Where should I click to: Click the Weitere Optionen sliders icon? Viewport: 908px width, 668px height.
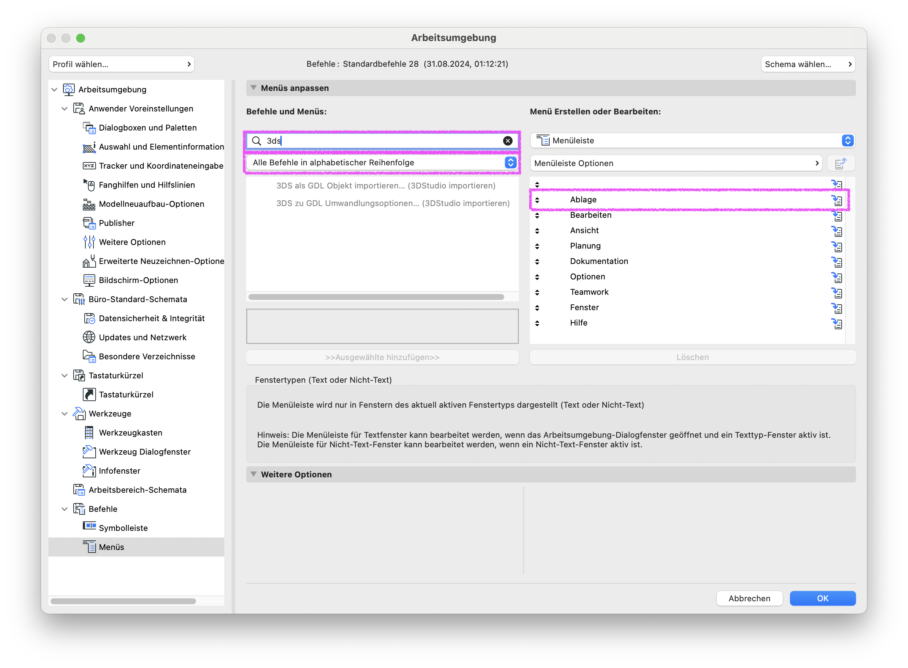pos(89,242)
